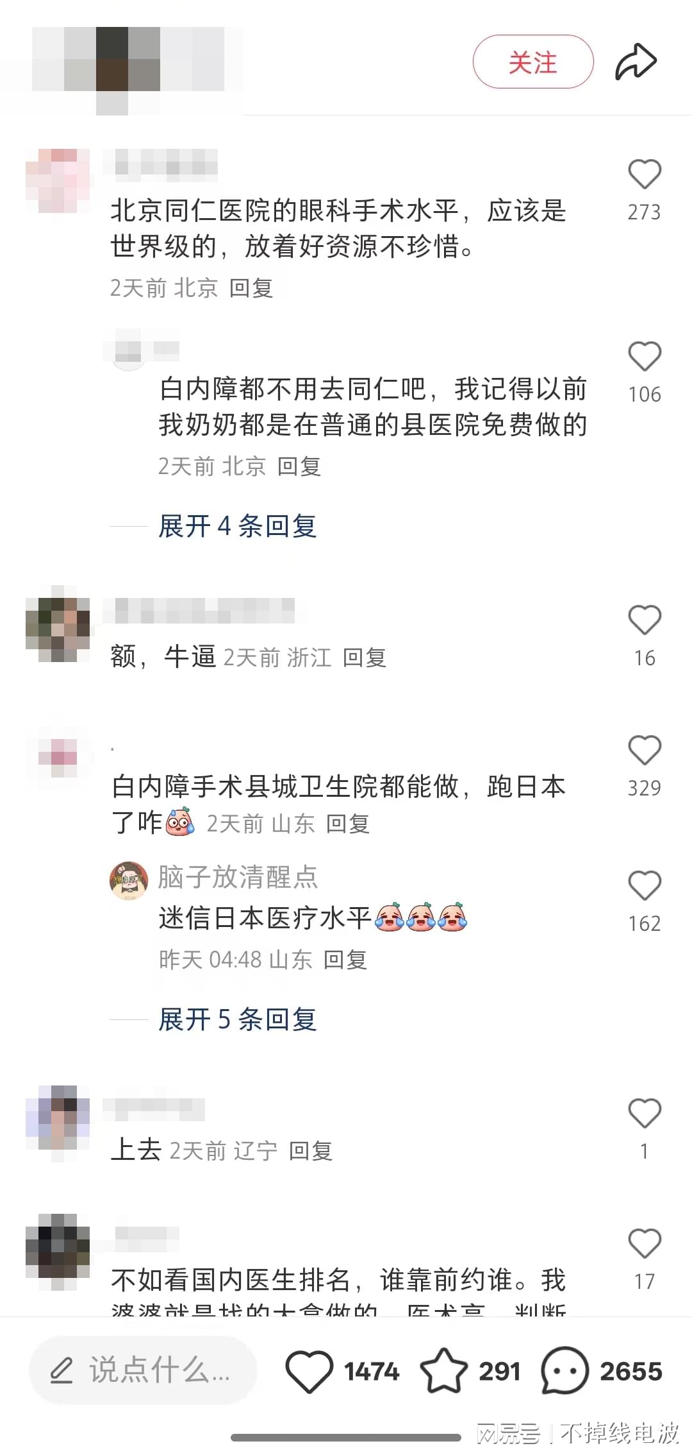Reply to the 迷信日本医疗水平 comment
The height and width of the screenshot is (1455, 692).
(x=345, y=960)
